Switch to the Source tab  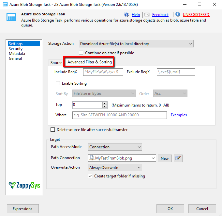click(x=56, y=63)
